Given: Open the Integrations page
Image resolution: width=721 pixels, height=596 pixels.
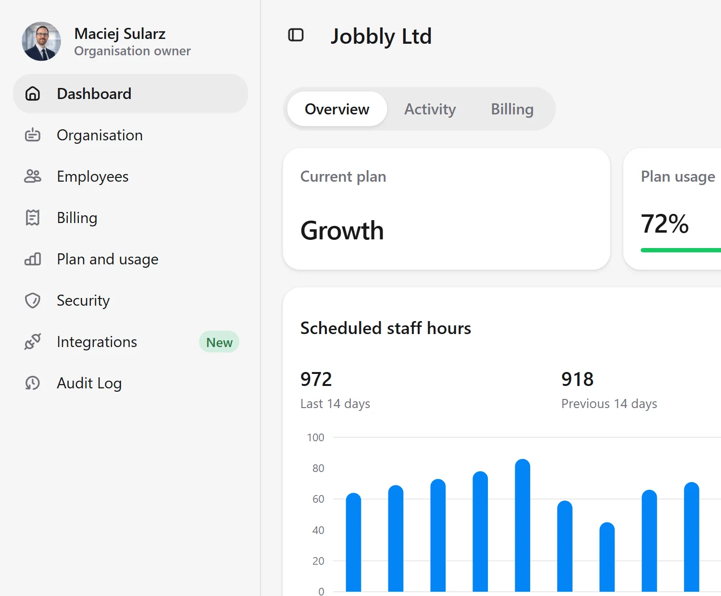Looking at the screenshot, I should pos(131,342).
